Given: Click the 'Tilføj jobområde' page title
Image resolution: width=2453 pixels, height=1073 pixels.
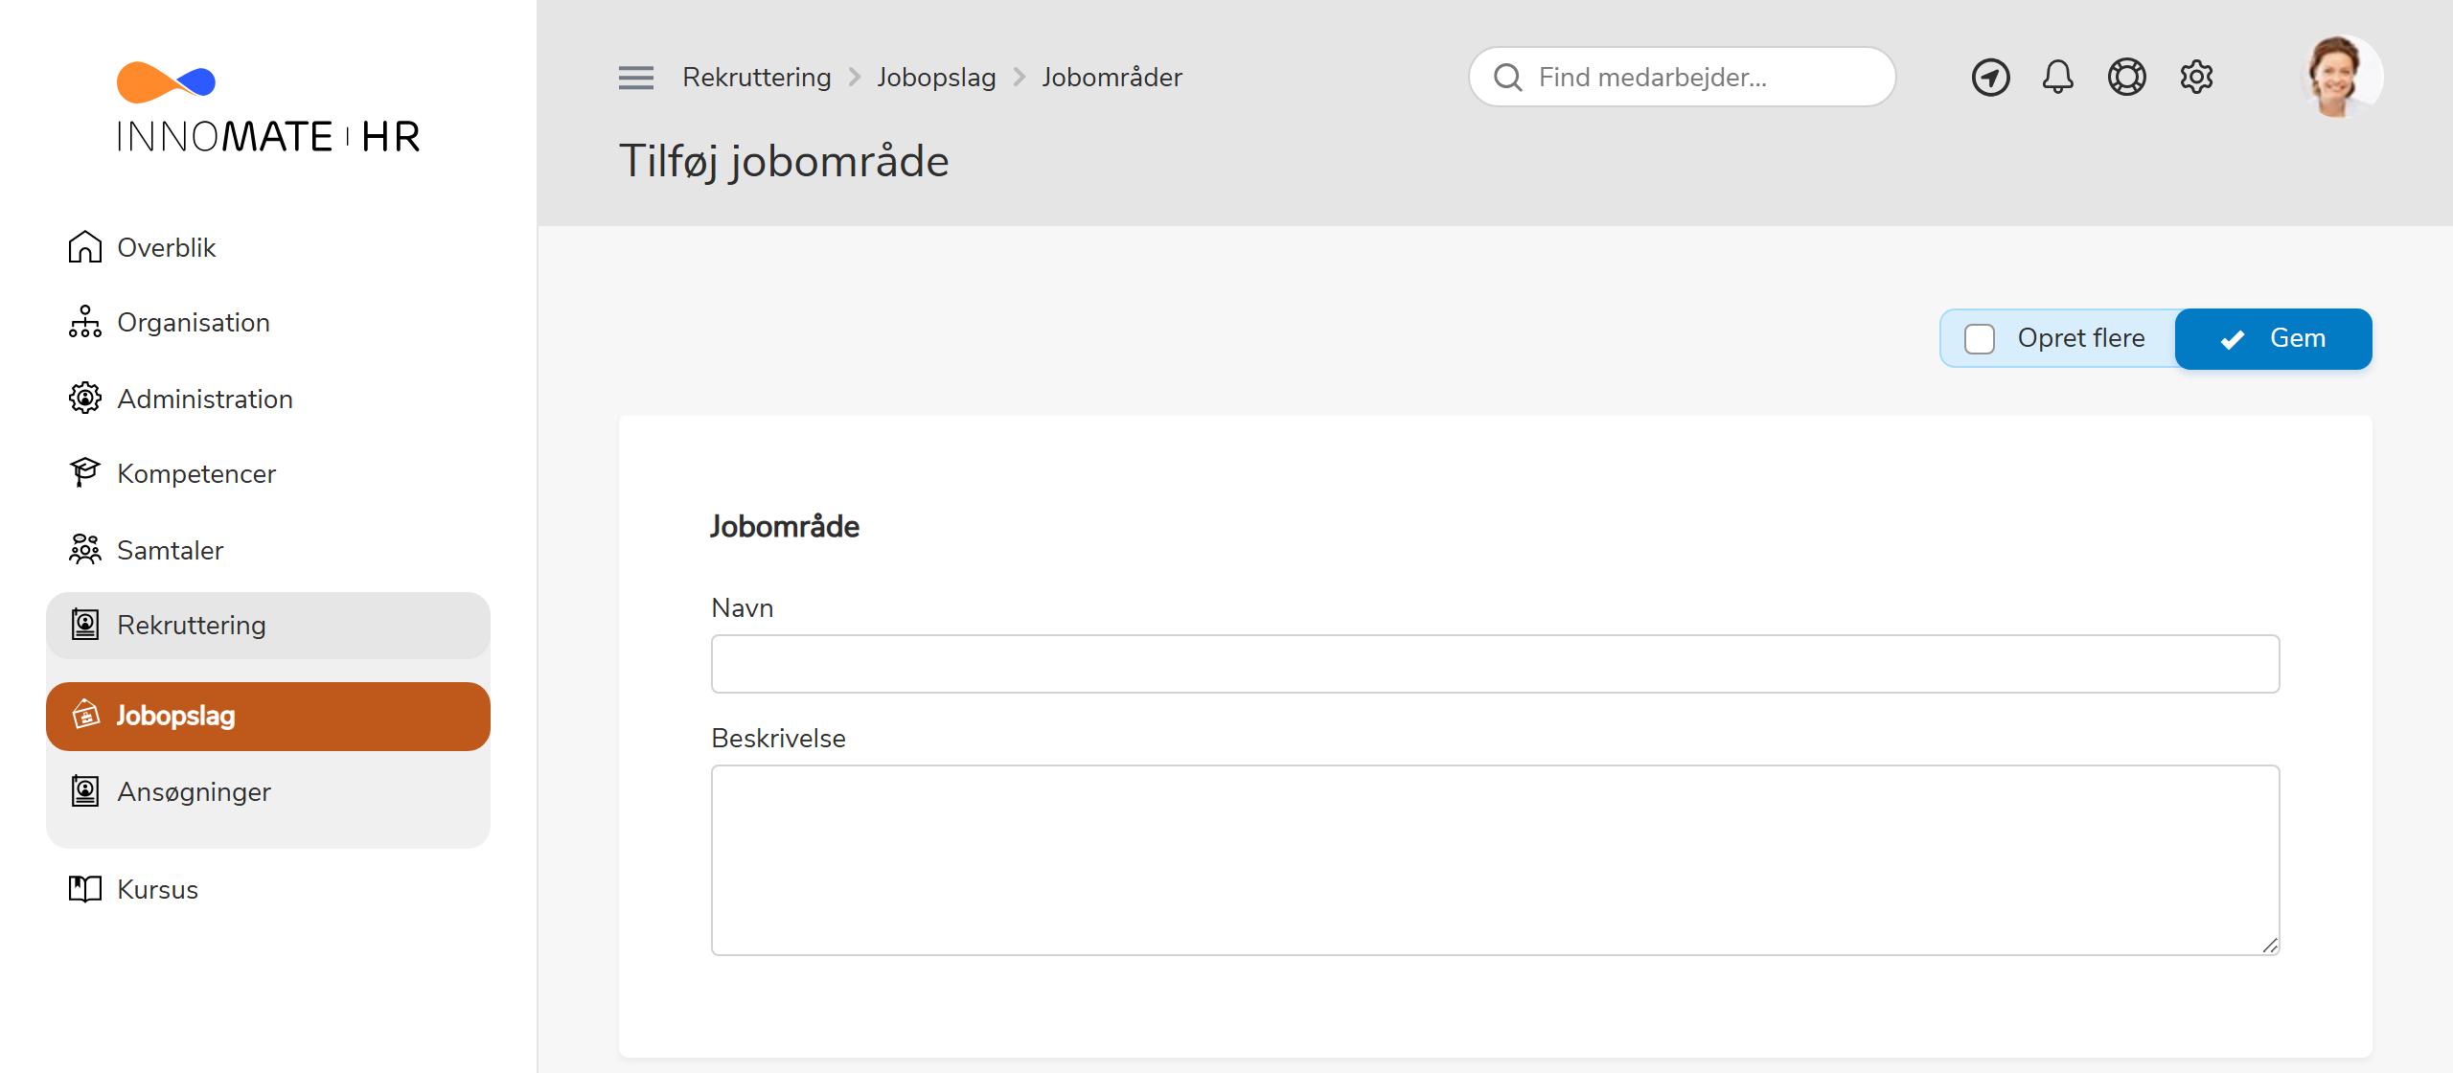Looking at the screenshot, I should point(783,161).
